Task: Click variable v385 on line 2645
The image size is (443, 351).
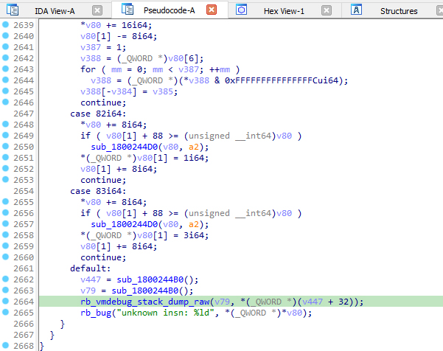Action: tap(163, 91)
